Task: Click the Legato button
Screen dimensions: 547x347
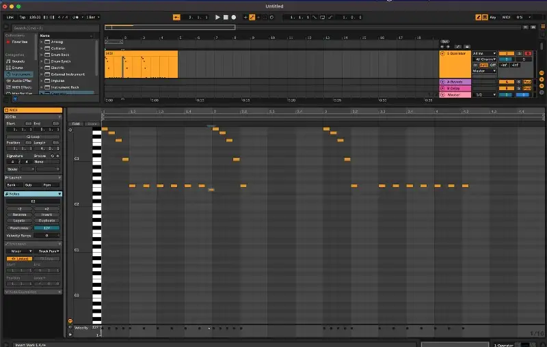Action: (x=20, y=221)
